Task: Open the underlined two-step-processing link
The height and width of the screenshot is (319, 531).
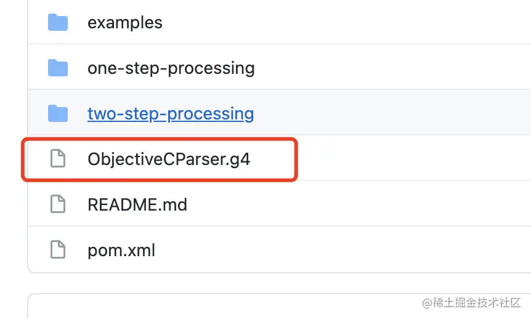Action: pos(171,113)
